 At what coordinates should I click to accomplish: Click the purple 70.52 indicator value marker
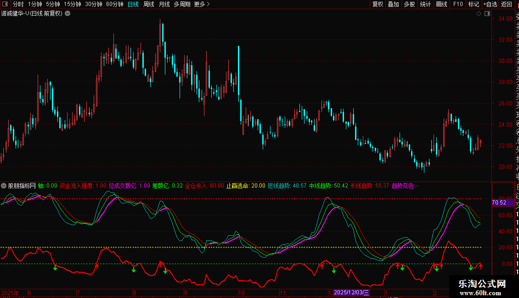pyautogui.click(x=499, y=203)
